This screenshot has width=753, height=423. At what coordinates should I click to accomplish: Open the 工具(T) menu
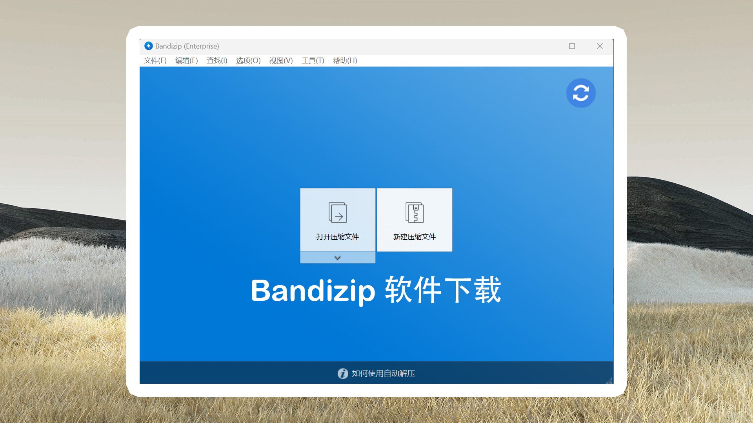(313, 60)
